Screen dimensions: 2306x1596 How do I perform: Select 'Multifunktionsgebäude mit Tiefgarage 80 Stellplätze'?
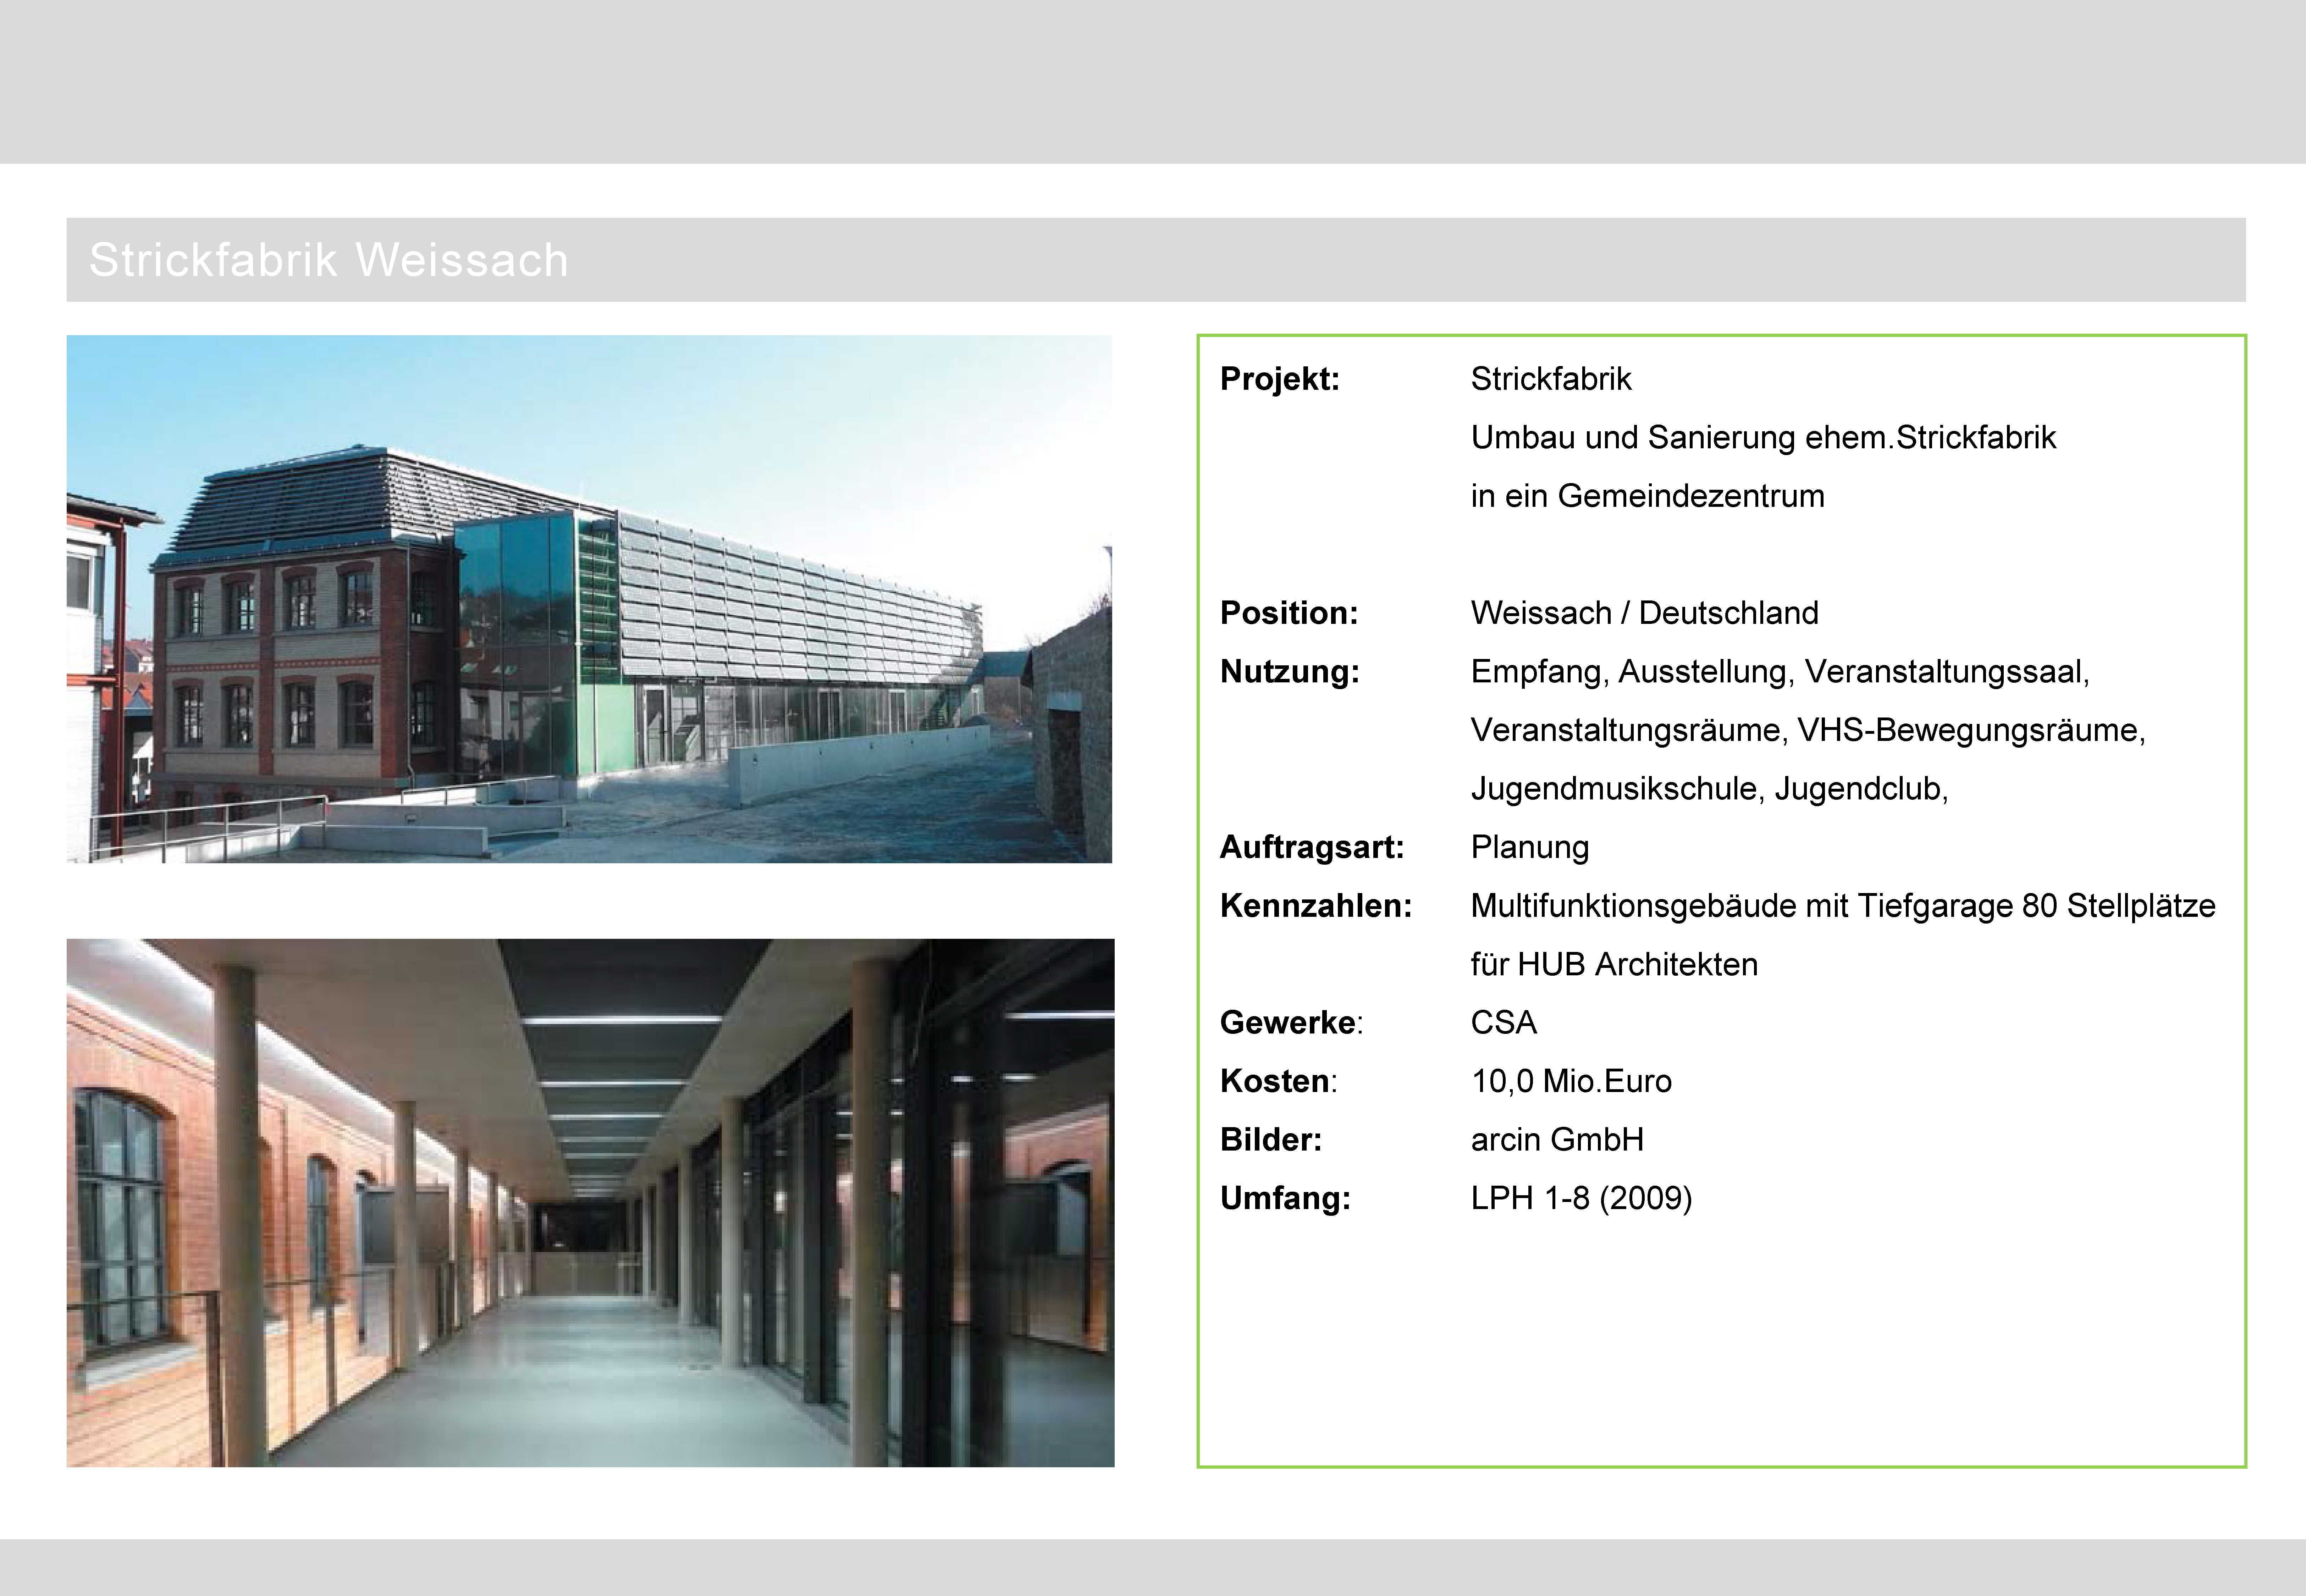(1843, 906)
